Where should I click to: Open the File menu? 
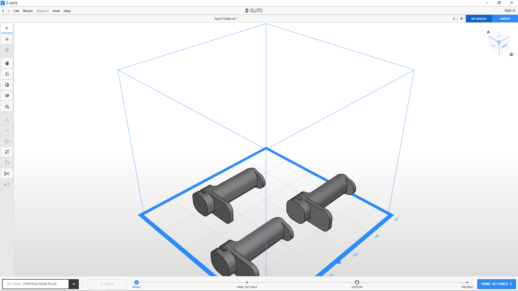click(16, 11)
